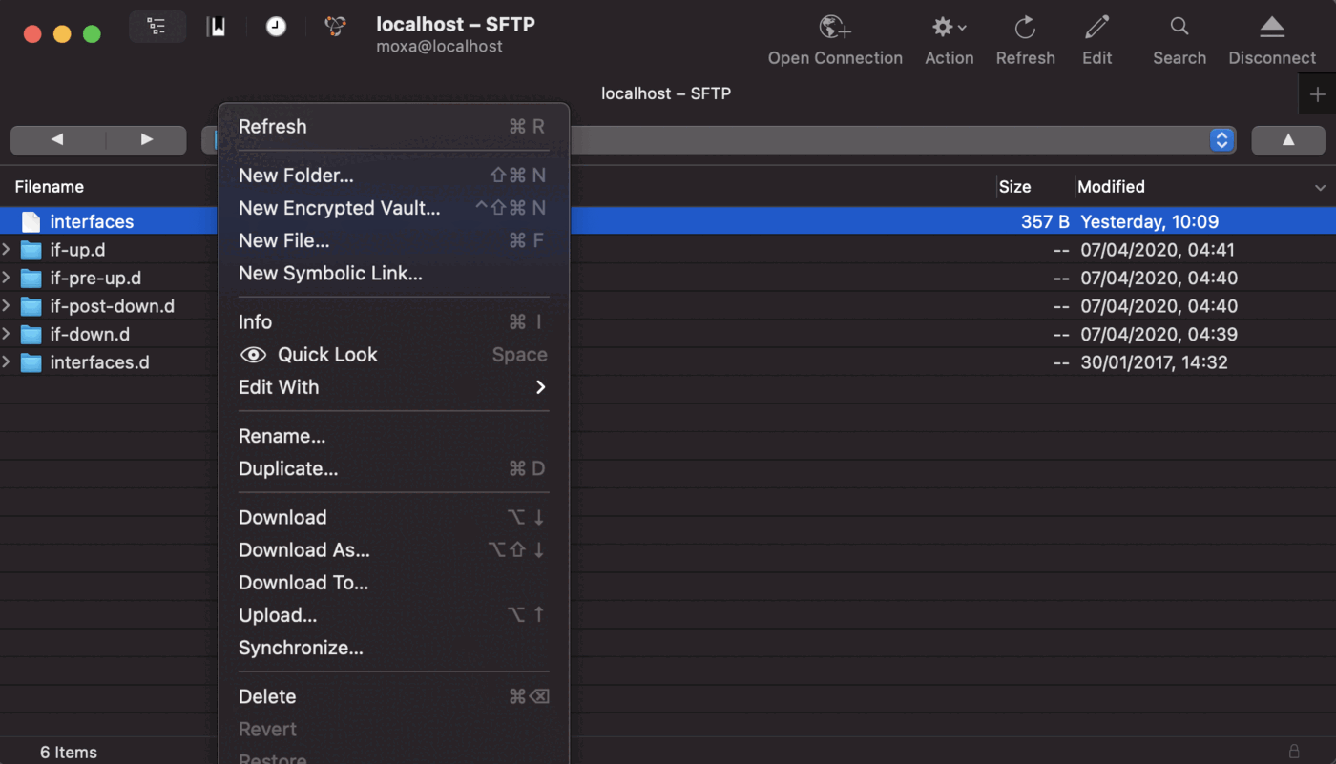
Task: Open the Action gear menu
Action: point(948,28)
